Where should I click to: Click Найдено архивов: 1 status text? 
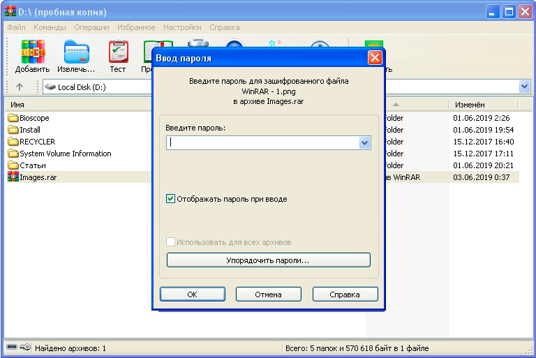point(70,348)
